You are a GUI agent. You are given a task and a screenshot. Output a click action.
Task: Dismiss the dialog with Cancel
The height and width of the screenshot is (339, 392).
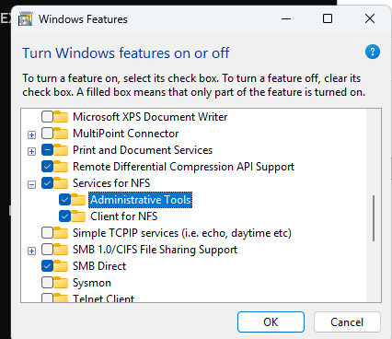pyautogui.click(x=347, y=322)
